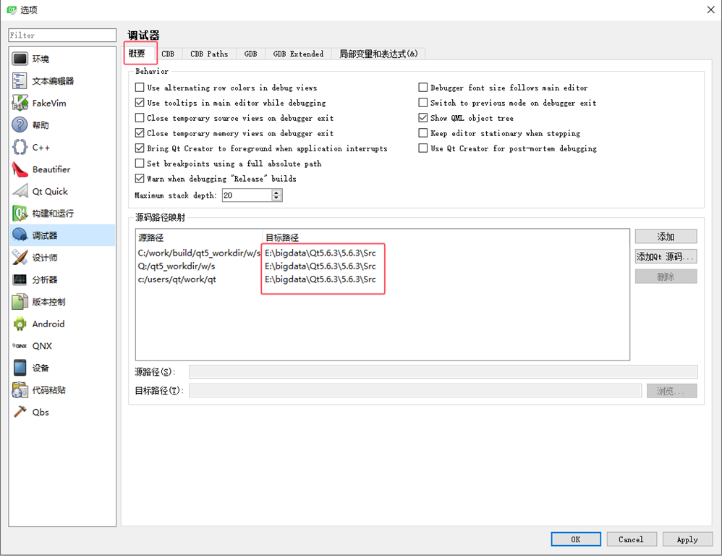Image resolution: width=722 pixels, height=556 pixels.
Task: Open the CDB Paths tab
Action: [x=209, y=54]
